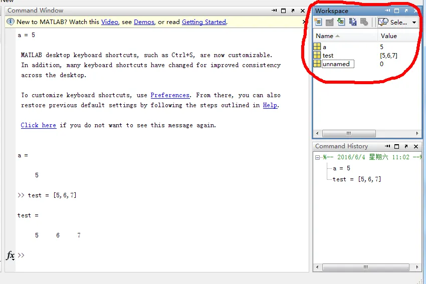
Task: Click the plot selector magnifier icon
Action: pos(383,22)
